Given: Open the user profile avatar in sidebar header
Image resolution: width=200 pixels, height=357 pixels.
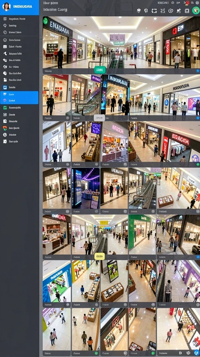Looking at the screenshot, I should click(6, 7).
